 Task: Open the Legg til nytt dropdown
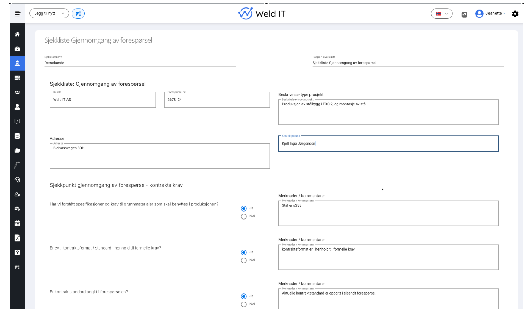(x=49, y=13)
